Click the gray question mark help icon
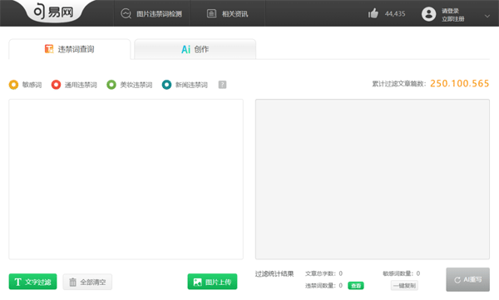 [x=222, y=85]
